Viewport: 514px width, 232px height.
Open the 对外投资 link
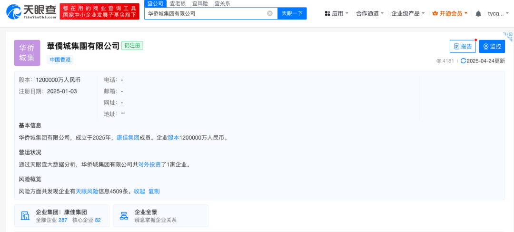coord(149,165)
